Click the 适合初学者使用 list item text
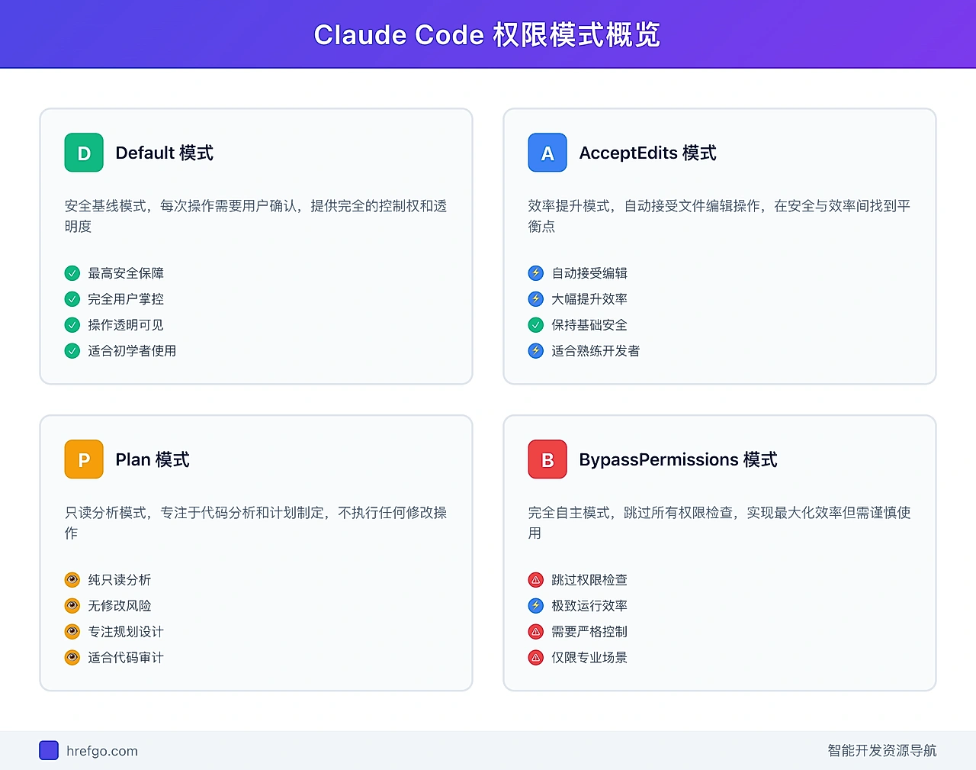 [132, 351]
